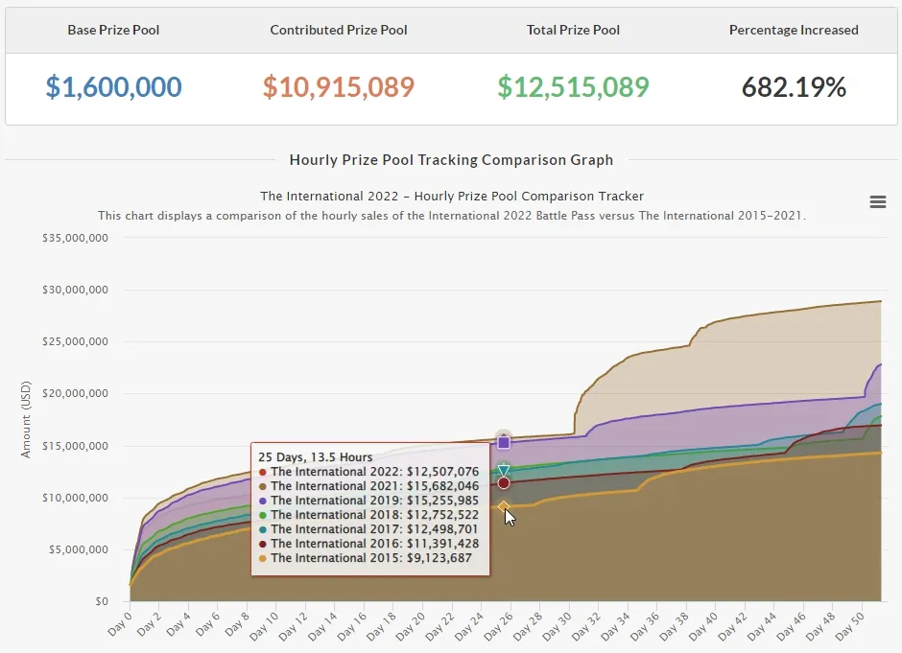
Task: Select the $12,515,089 total prize value
Action: (573, 87)
